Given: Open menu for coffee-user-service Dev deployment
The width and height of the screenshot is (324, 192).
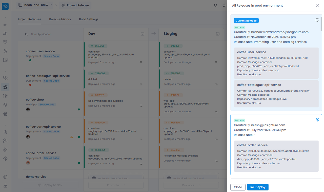Looking at the screenshot, I should pyautogui.click(x=141, y=62).
